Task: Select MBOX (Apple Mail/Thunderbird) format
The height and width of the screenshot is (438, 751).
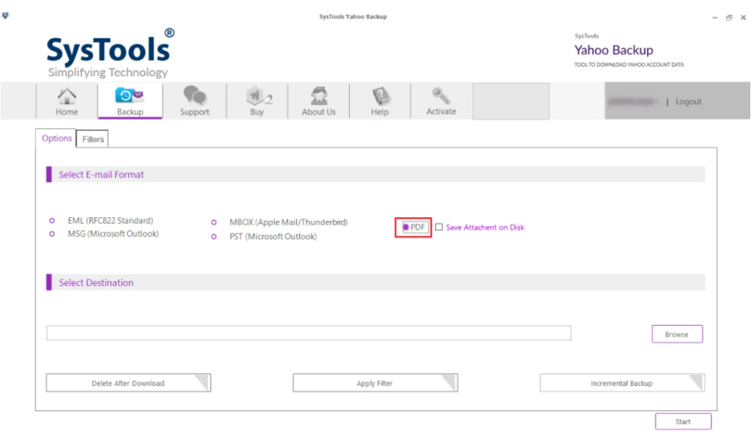Action: 213,222
